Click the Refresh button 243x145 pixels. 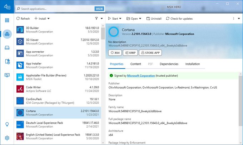point(23,19)
